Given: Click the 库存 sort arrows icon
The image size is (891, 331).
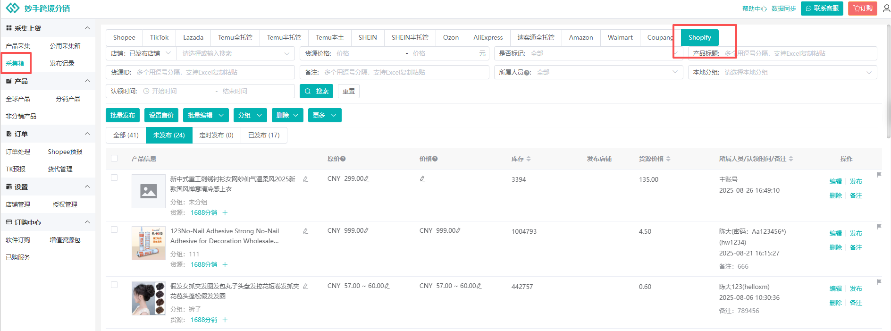Looking at the screenshot, I should pyautogui.click(x=529, y=159).
